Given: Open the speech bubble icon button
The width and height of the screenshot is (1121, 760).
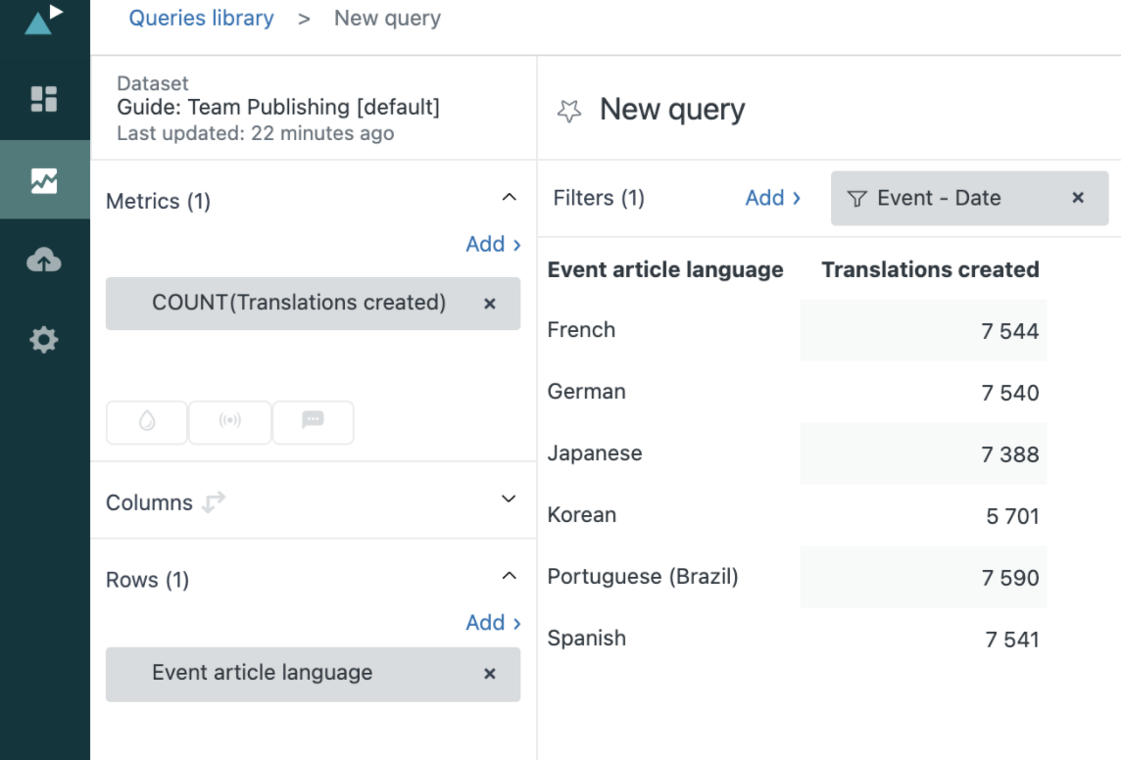Looking at the screenshot, I should point(314,422).
